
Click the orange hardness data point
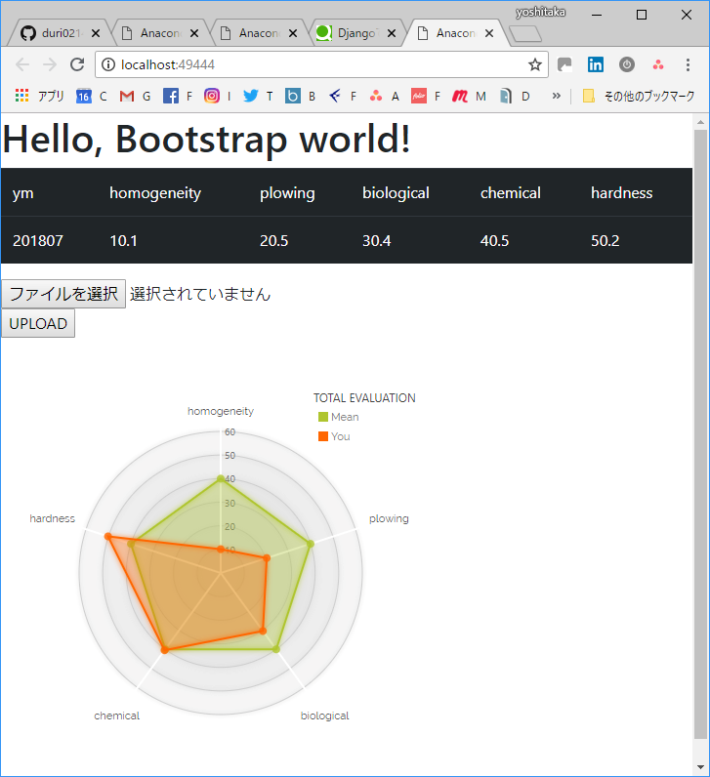pyautogui.click(x=107, y=537)
